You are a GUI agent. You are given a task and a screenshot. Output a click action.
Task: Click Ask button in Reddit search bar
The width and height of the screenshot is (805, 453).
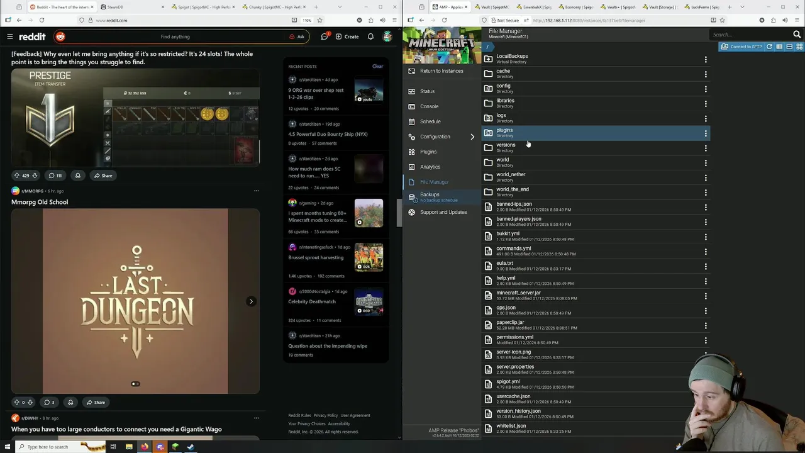click(x=297, y=36)
